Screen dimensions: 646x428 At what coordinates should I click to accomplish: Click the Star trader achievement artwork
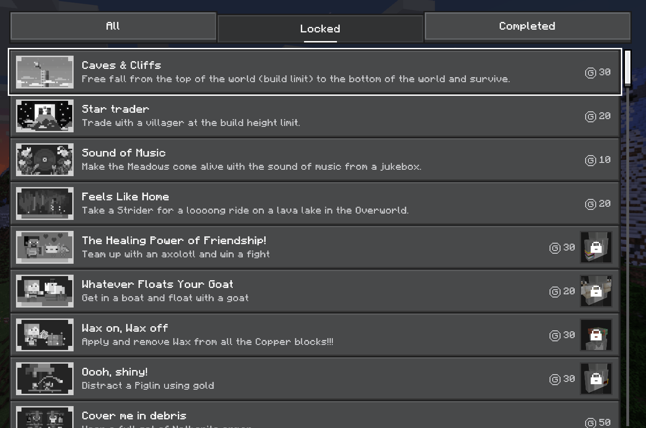45,116
